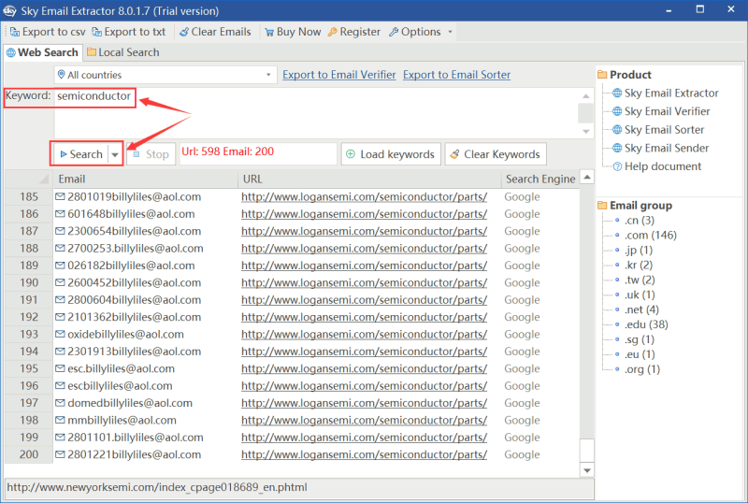Click the keyword box scroll-up arrow
This screenshot has width=748, height=503.
586,96
